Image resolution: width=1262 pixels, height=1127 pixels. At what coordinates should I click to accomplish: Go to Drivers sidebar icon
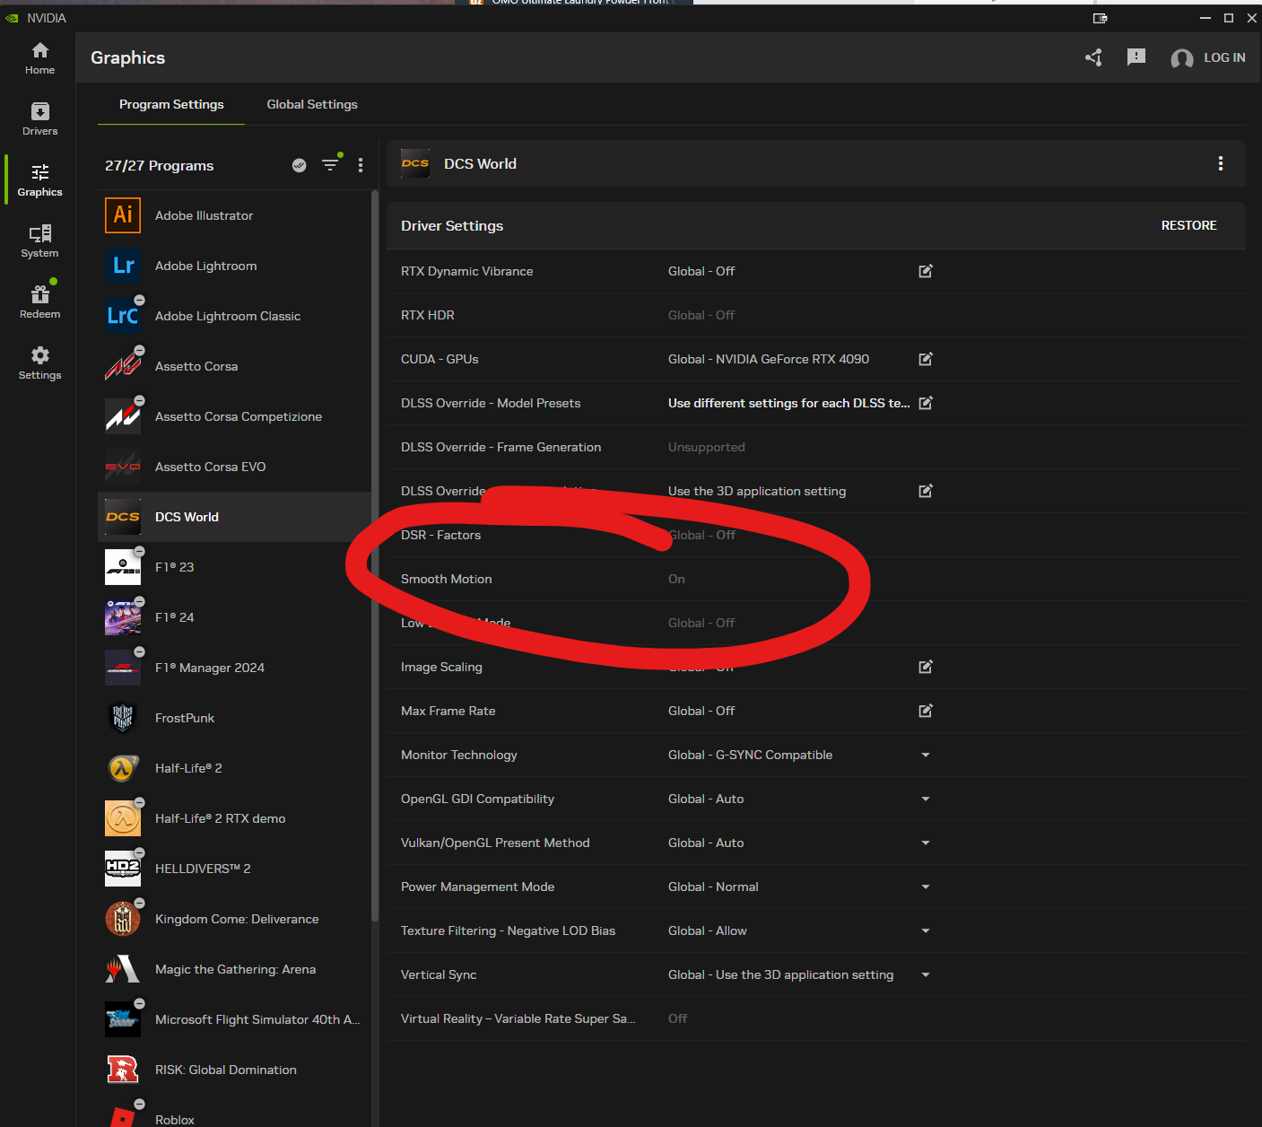(x=39, y=119)
